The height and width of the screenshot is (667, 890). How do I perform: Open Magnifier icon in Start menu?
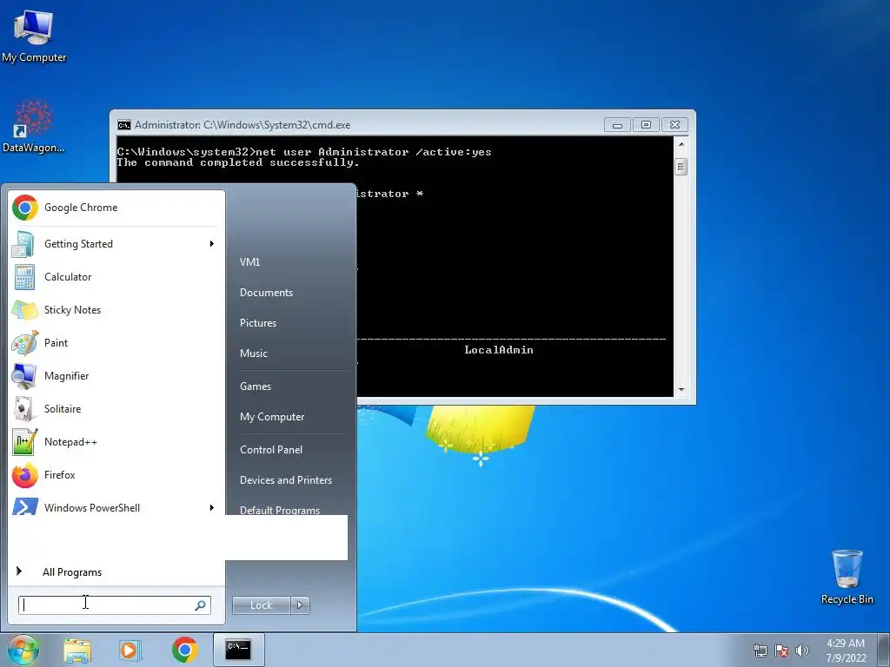25,375
